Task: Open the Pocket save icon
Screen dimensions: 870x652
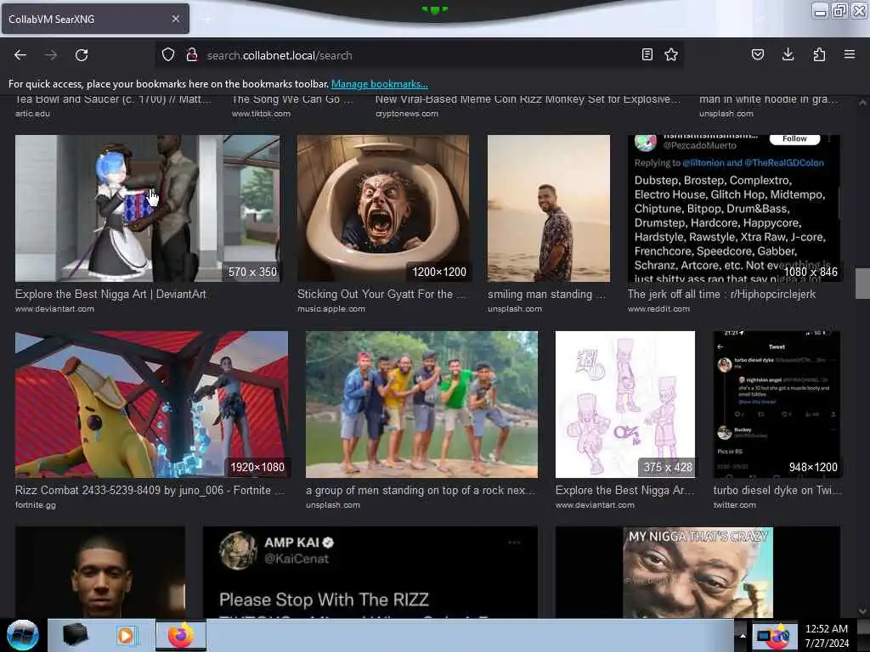Action: (x=758, y=54)
